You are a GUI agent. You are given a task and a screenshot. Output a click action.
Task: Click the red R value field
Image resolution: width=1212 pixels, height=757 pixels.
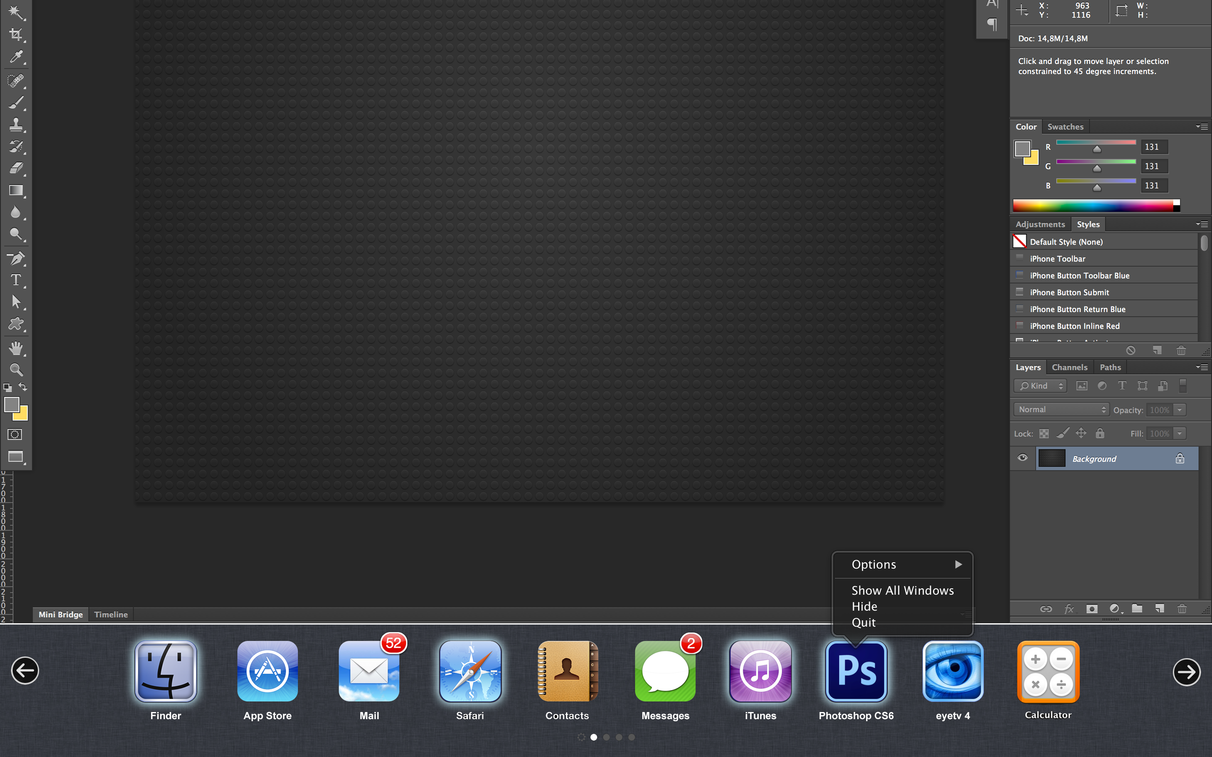1154,147
